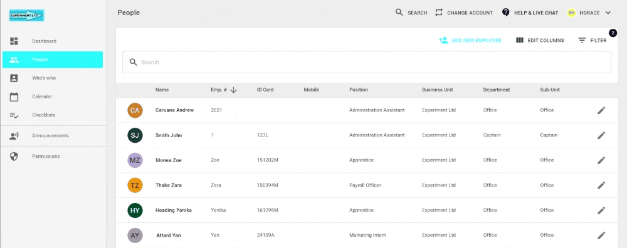Click the HY avatar for Heading Yanika
This screenshot has width=627, height=248.
135,210
